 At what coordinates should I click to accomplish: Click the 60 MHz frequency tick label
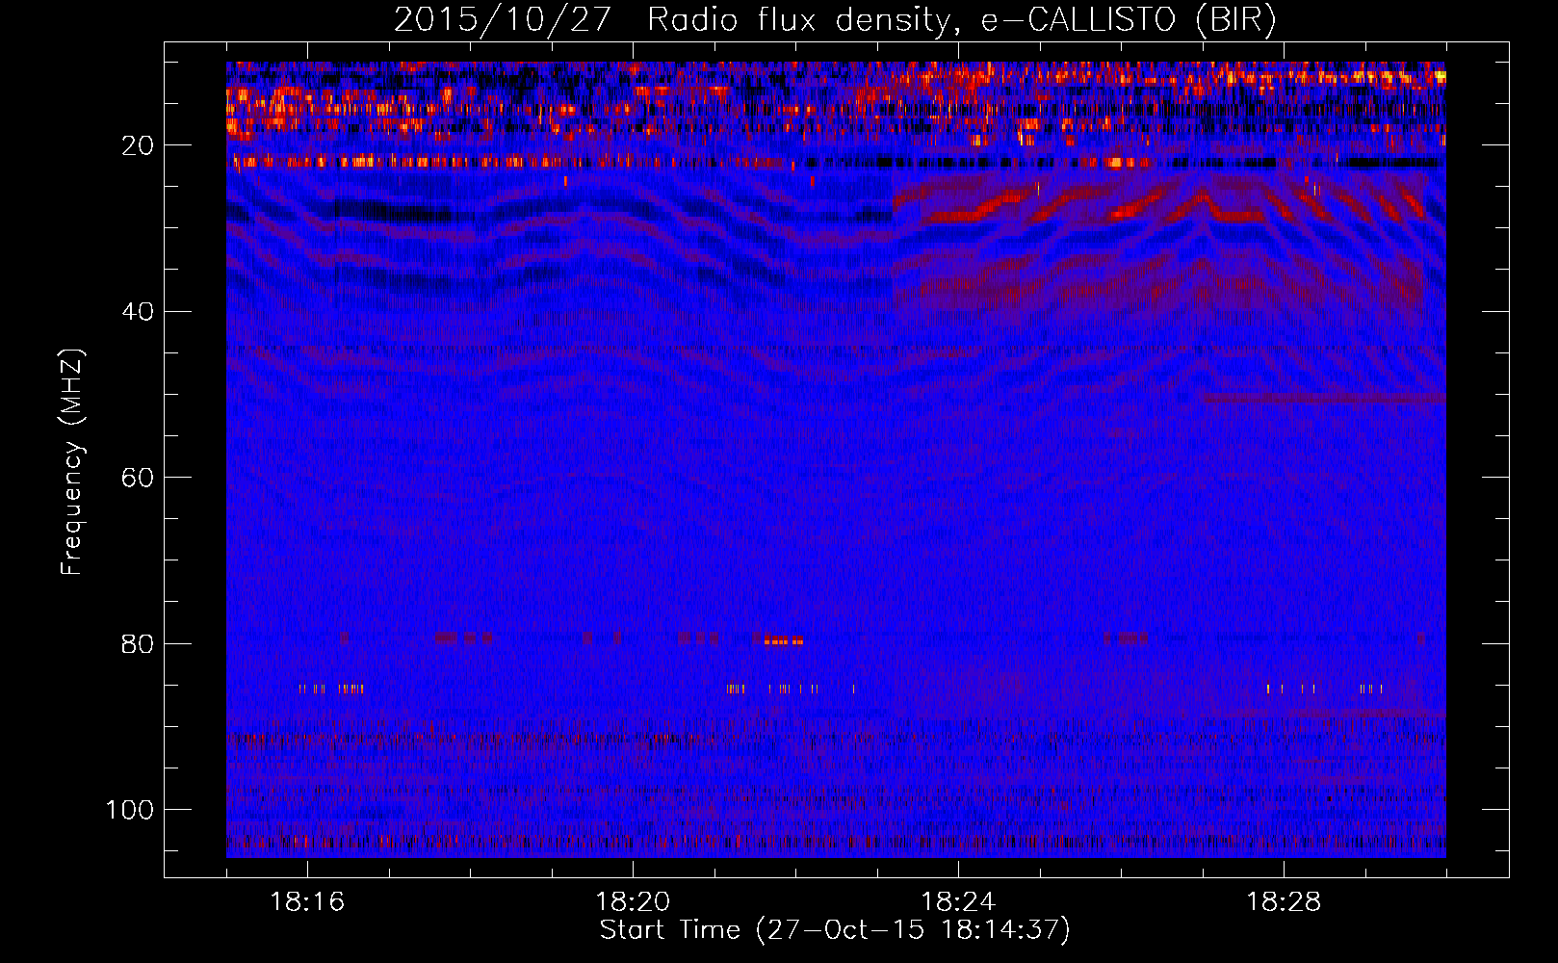click(x=138, y=478)
